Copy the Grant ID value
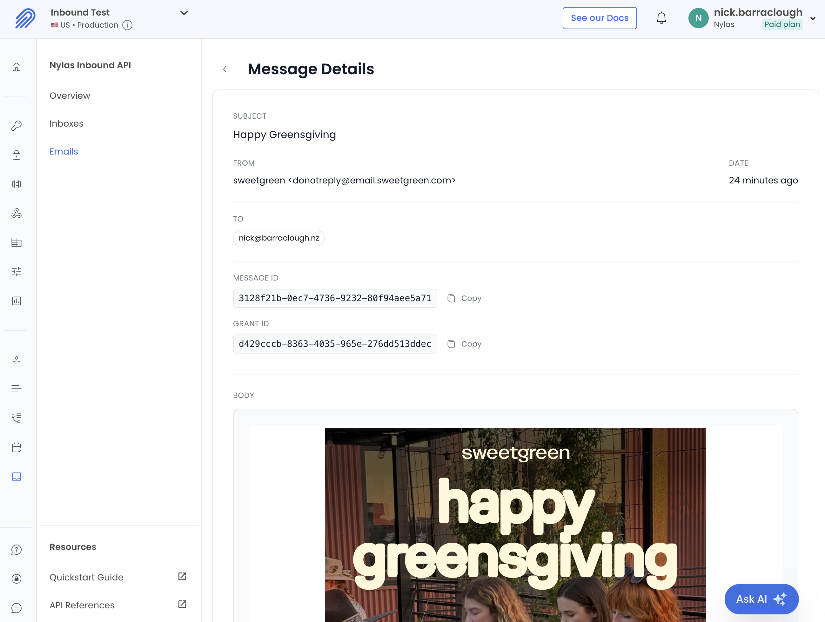825x622 pixels. 464,344
